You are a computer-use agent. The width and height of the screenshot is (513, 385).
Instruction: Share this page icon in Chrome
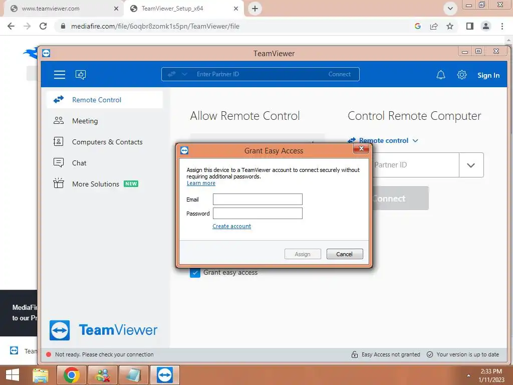pyautogui.click(x=434, y=26)
